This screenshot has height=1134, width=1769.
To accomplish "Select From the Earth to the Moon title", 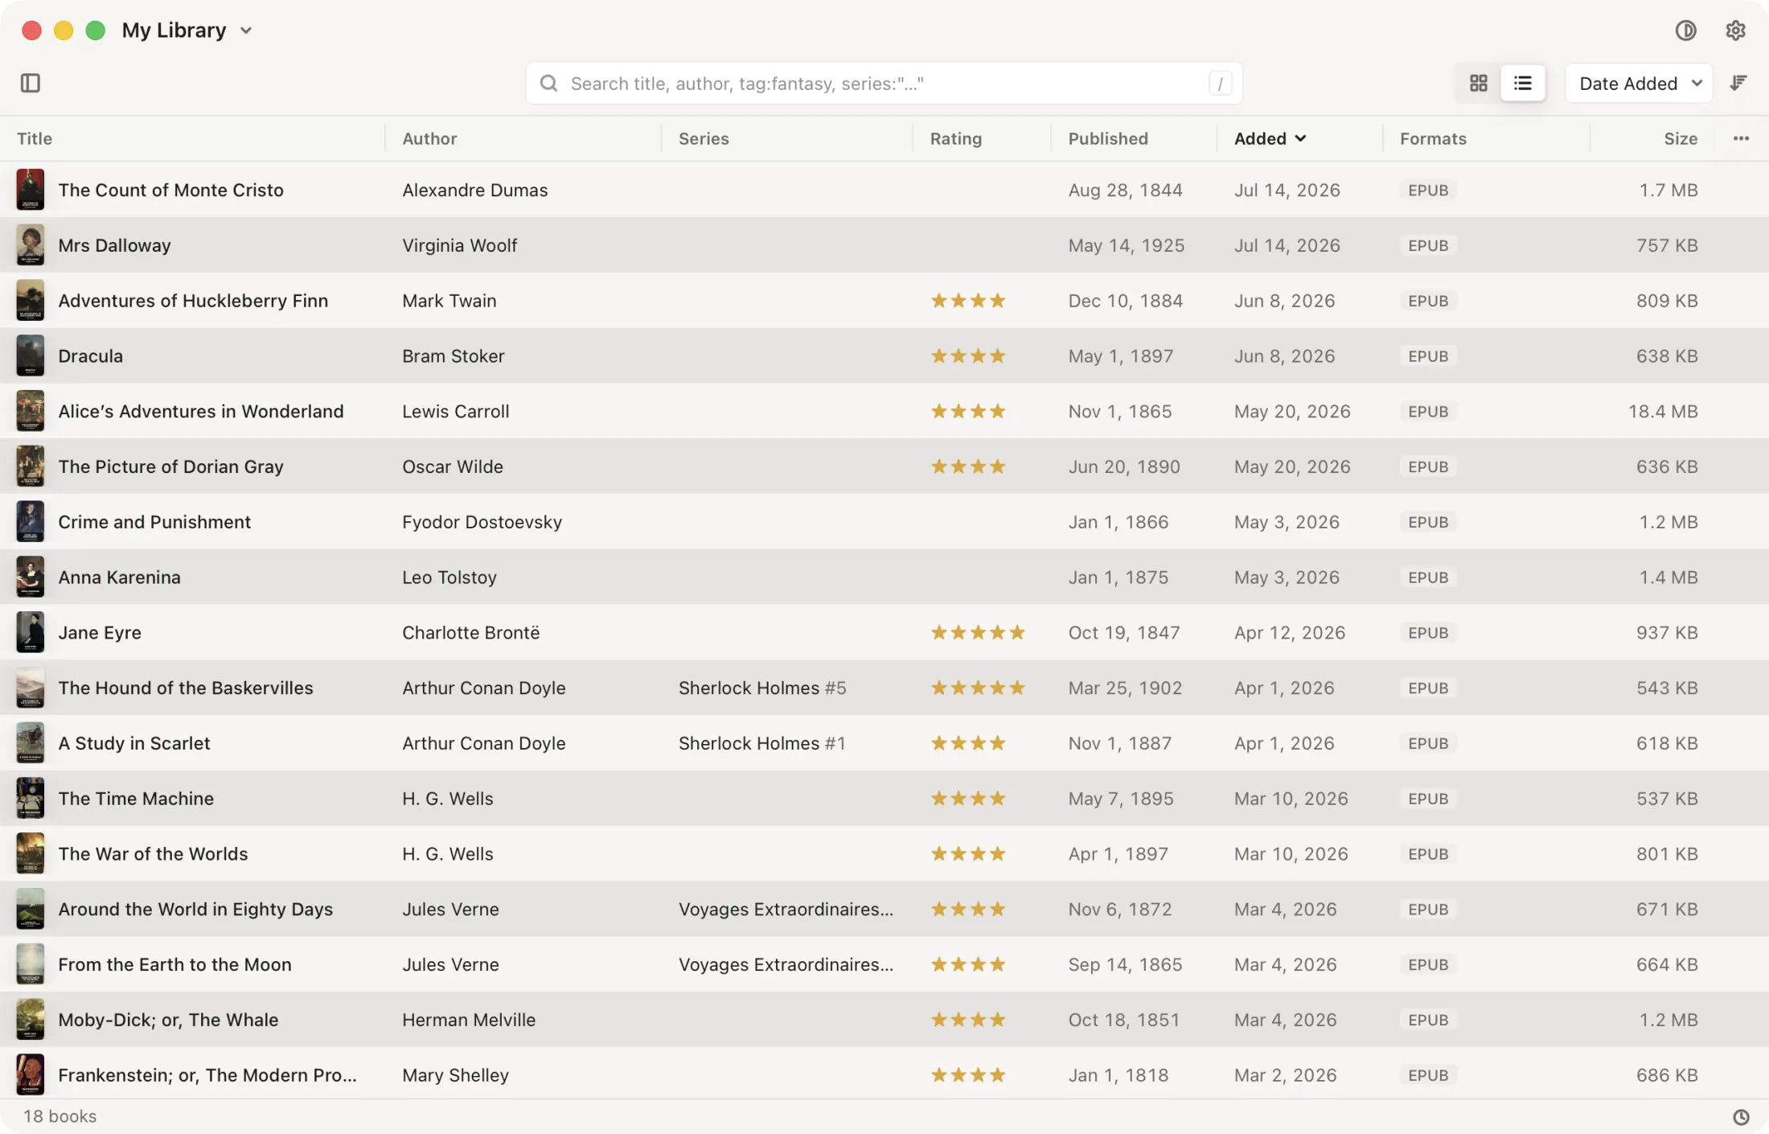I will click(174, 964).
